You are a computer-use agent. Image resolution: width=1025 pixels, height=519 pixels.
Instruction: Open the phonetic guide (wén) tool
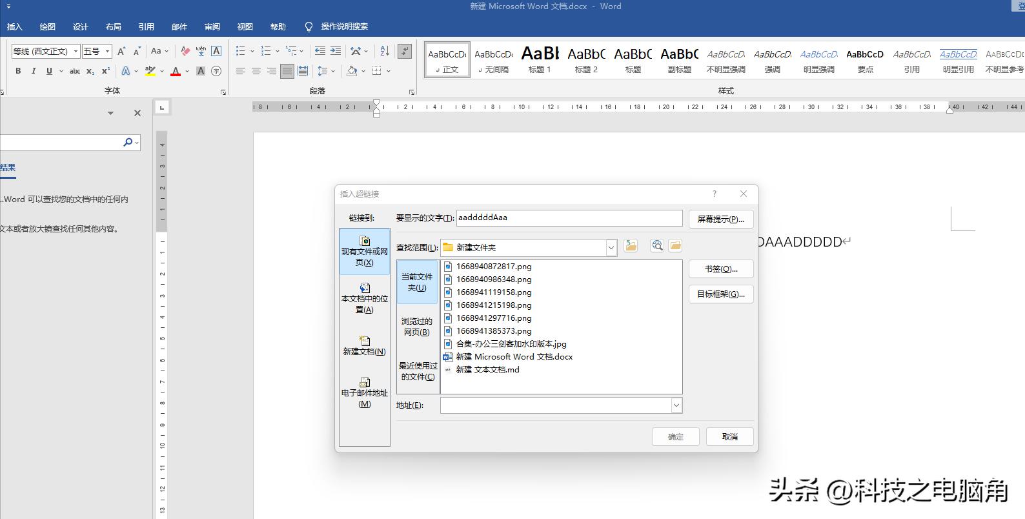coord(201,51)
